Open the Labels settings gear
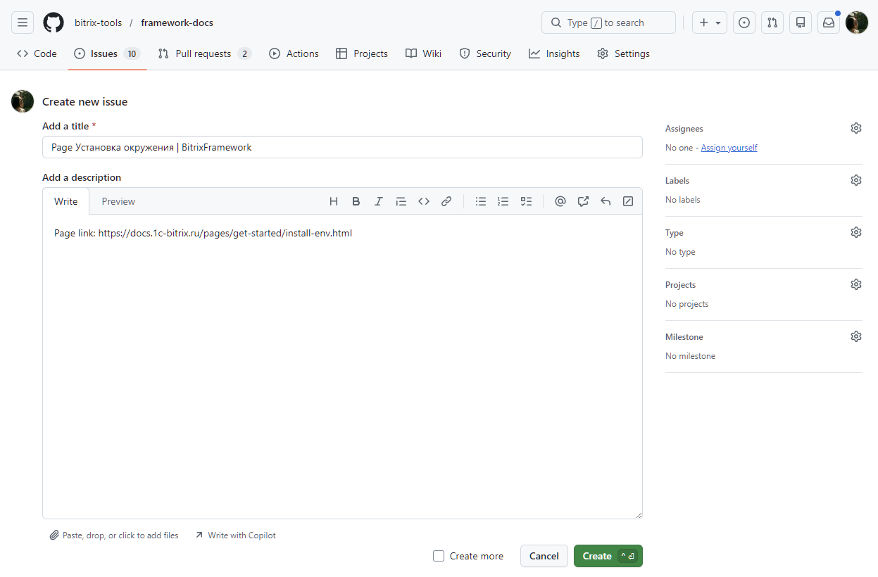The image size is (878, 577). 856,180
